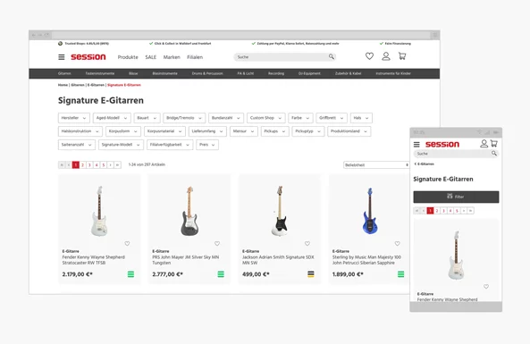Click green availability icon on PRS card

221,274
